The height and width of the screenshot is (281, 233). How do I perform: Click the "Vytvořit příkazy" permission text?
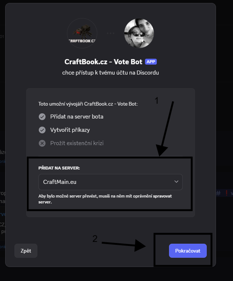pyautogui.click(x=70, y=130)
